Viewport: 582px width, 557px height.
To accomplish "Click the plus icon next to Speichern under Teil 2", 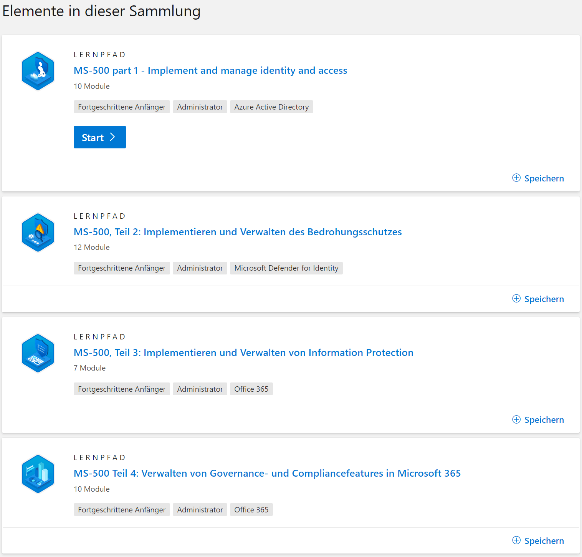I will tap(516, 298).
